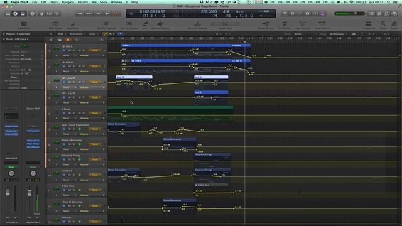Open the Navigate menu

pos(68,2)
